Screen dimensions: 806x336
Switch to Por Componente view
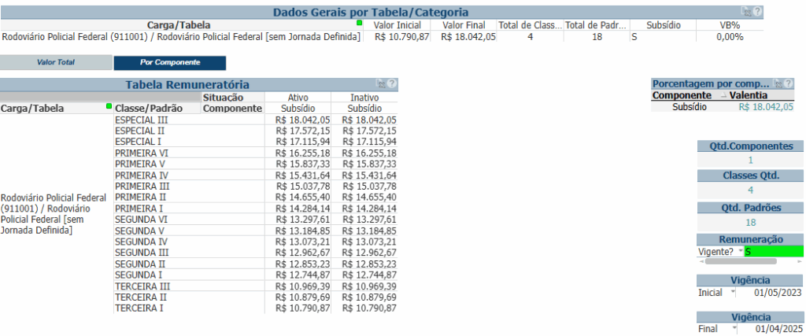pyautogui.click(x=170, y=62)
